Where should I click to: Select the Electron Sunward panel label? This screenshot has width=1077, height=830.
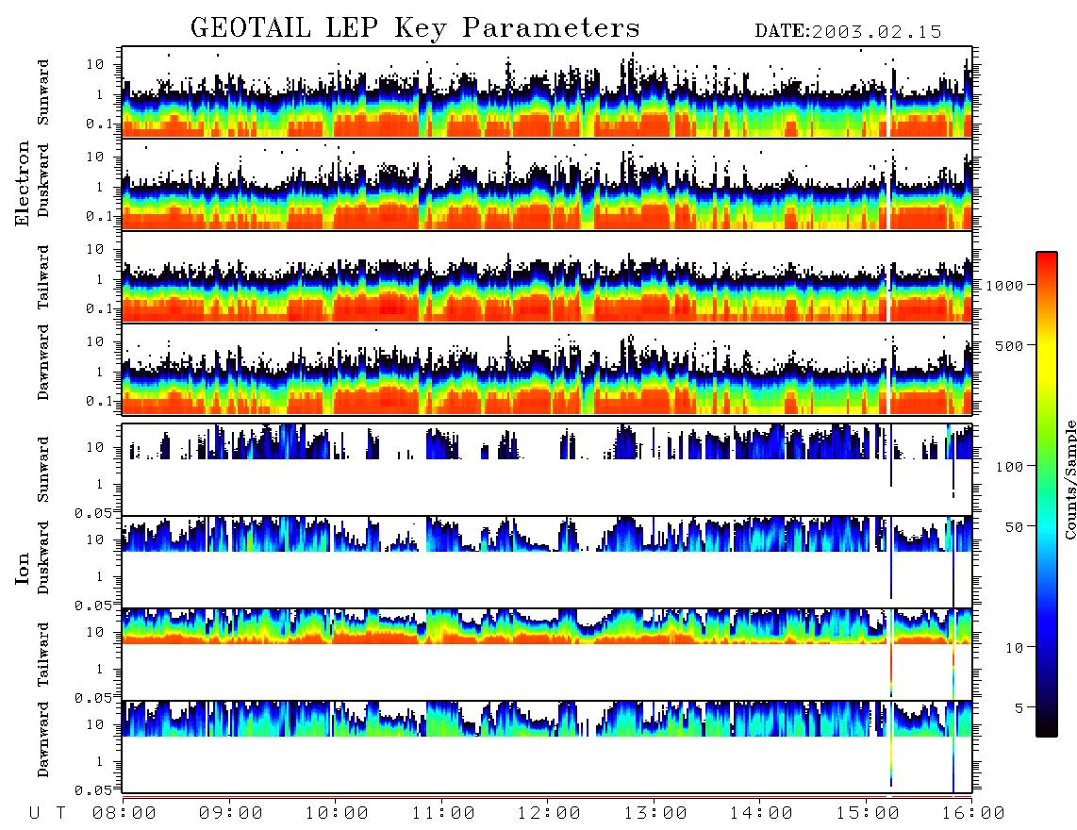click(43, 92)
